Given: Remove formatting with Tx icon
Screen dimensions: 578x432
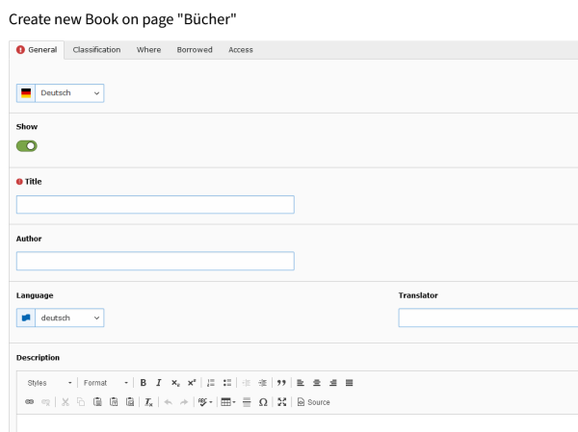Looking at the screenshot, I should pos(148,402).
